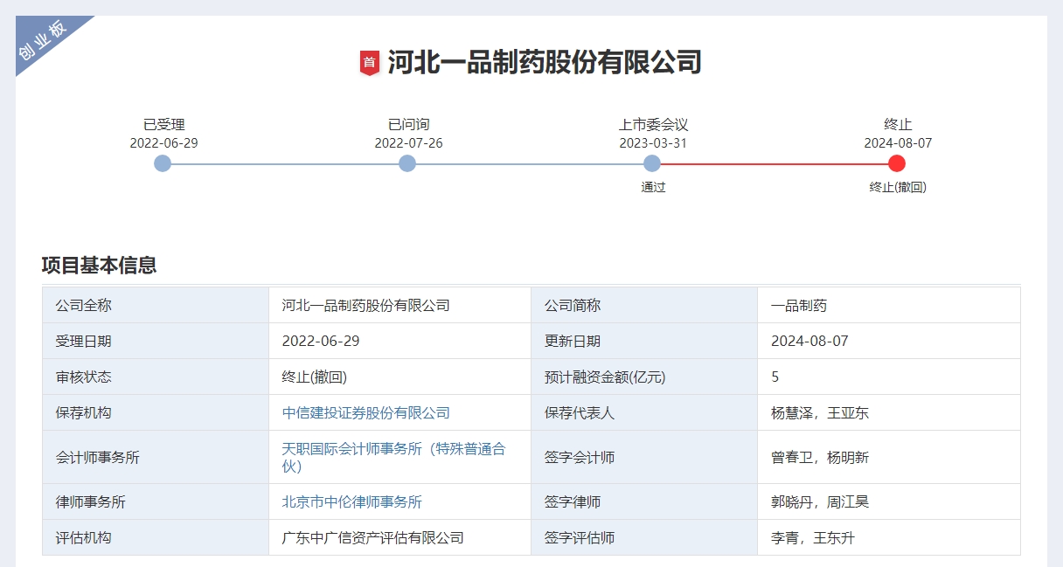Viewport: 1063px width, 567px height.
Task: Click the 2024-08-07 date under 终止 stage
Action: pyautogui.click(x=899, y=143)
